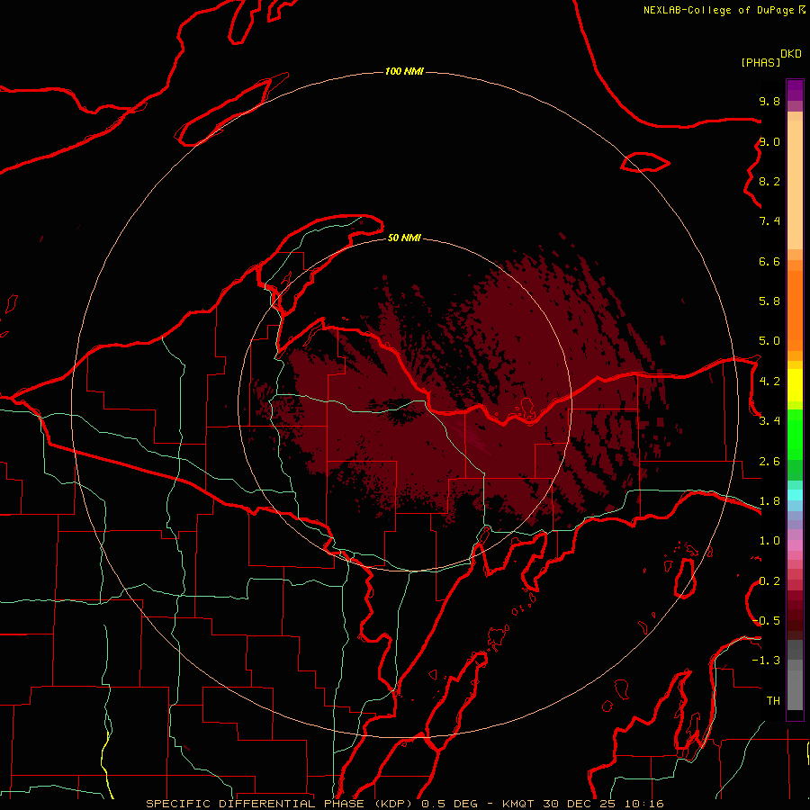Click the purple top segment of color bar

795,90
